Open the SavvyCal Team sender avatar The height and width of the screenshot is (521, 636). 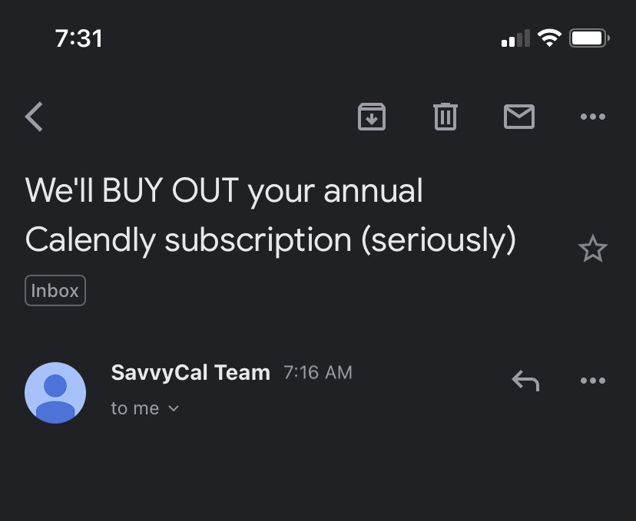pos(55,392)
